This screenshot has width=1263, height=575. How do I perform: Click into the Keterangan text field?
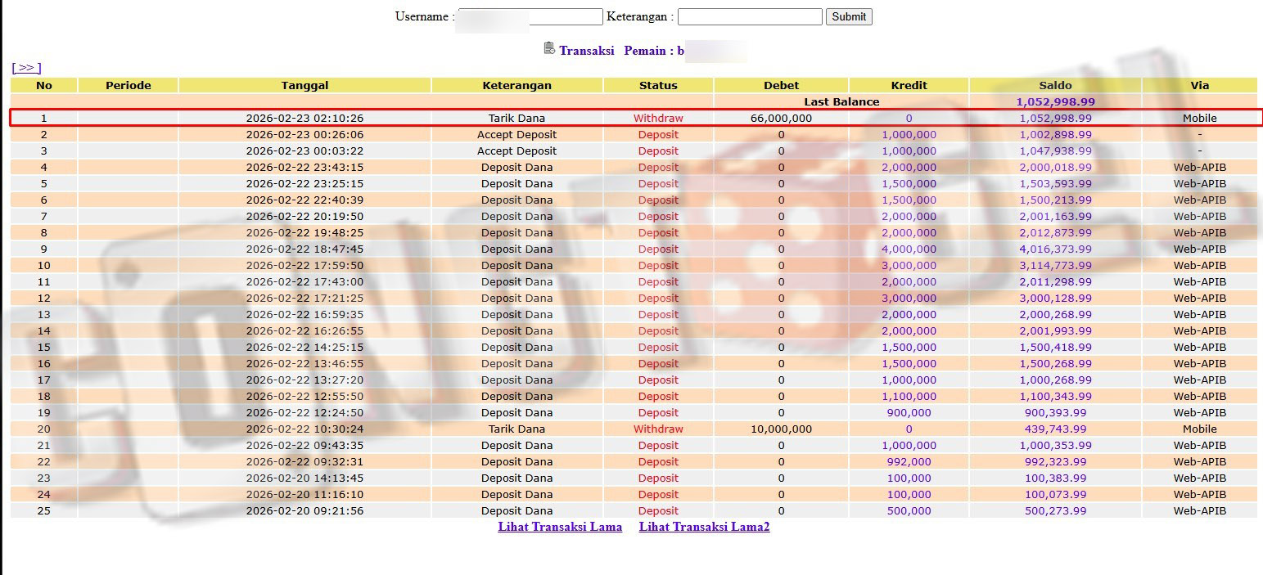[x=749, y=16]
